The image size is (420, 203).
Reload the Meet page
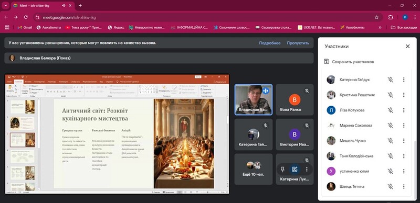point(26,17)
